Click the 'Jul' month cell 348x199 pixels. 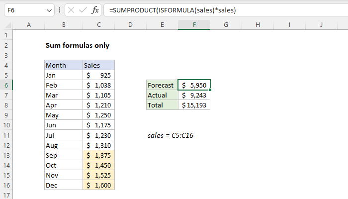pos(64,135)
